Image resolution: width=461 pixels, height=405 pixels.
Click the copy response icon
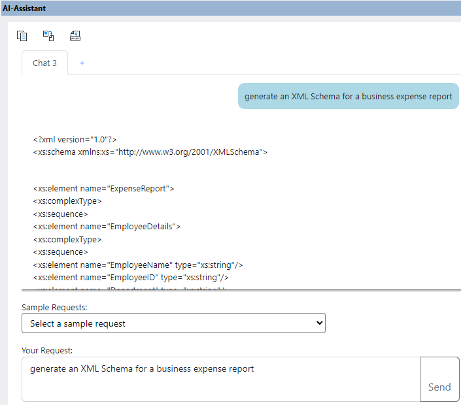(x=22, y=36)
